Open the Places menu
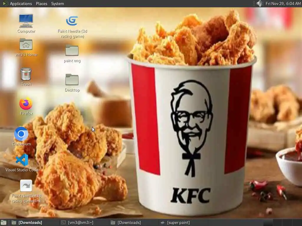 41,4
